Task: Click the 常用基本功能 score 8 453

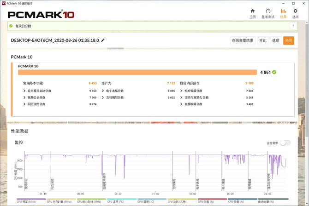Action: click(x=93, y=83)
